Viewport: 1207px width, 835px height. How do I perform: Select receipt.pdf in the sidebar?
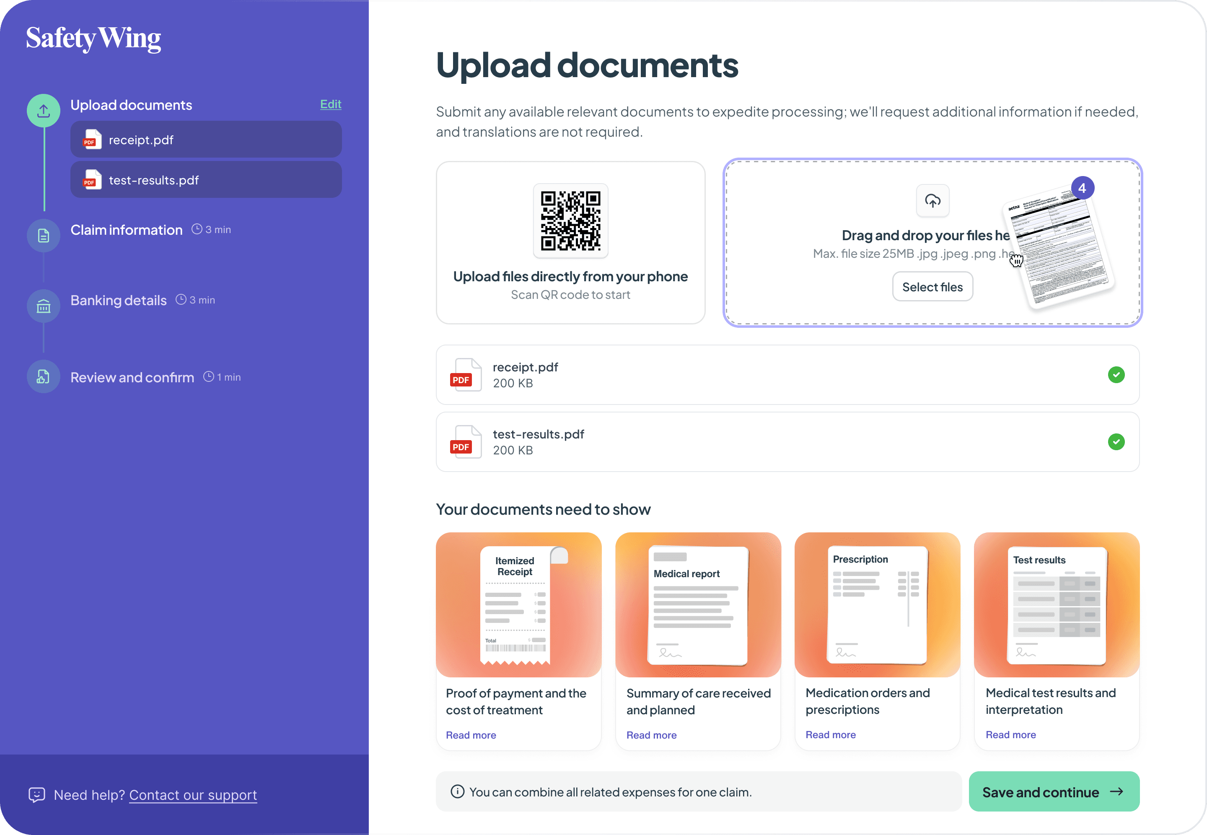coord(206,140)
